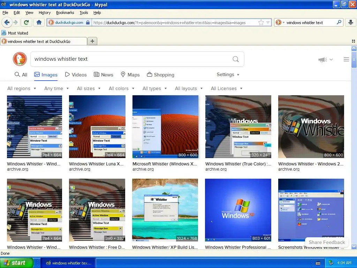Screen dimensions: 357x268
Task: Expand the All types filter
Action: point(154,88)
